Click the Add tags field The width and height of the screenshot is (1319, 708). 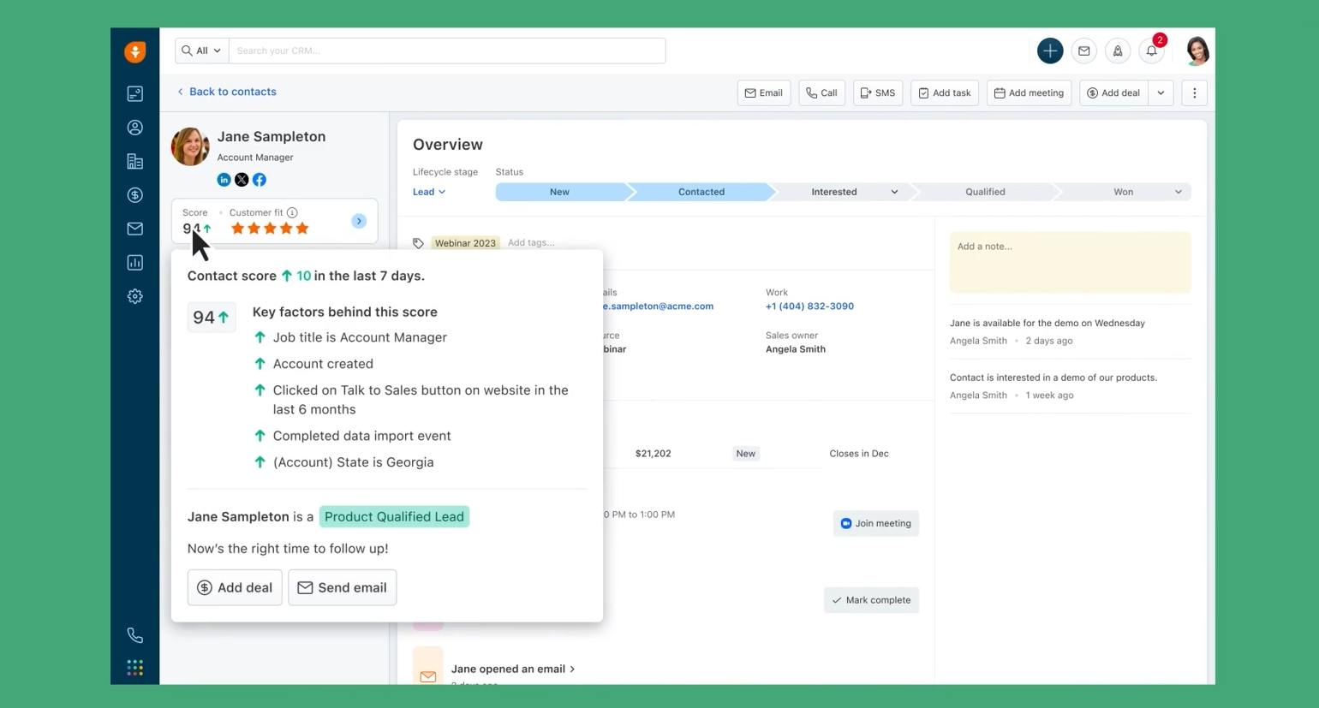(531, 243)
